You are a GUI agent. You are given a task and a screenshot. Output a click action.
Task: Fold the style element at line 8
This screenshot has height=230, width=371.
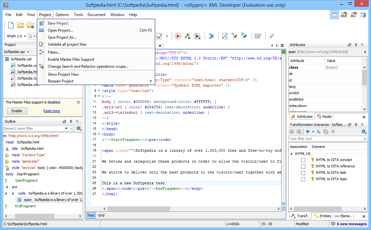99,91
